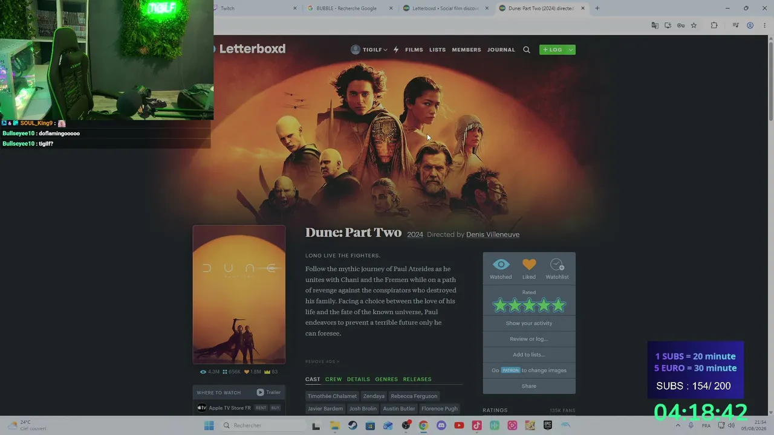Open Discord from the taskbar

click(441, 425)
